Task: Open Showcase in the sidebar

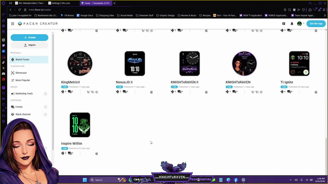Action: pyautogui.click(x=21, y=73)
